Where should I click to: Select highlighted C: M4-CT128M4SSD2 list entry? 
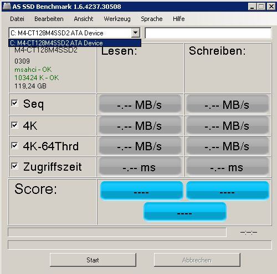[75, 43]
